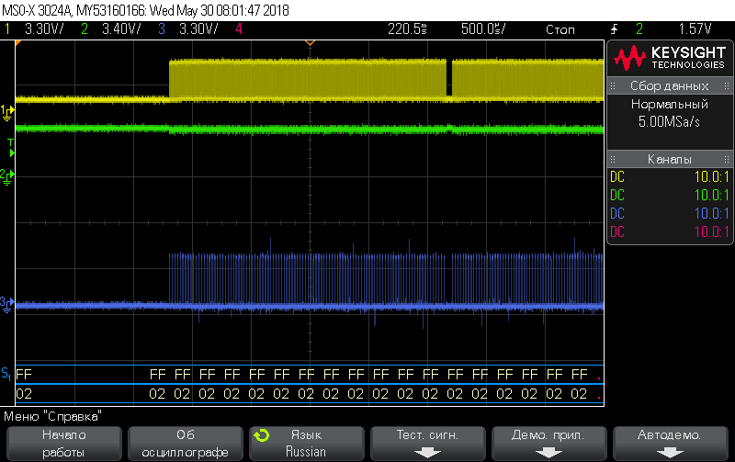This screenshot has width=735, height=462.
Task: Open the Каналы panel header
Action: [x=670, y=159]
